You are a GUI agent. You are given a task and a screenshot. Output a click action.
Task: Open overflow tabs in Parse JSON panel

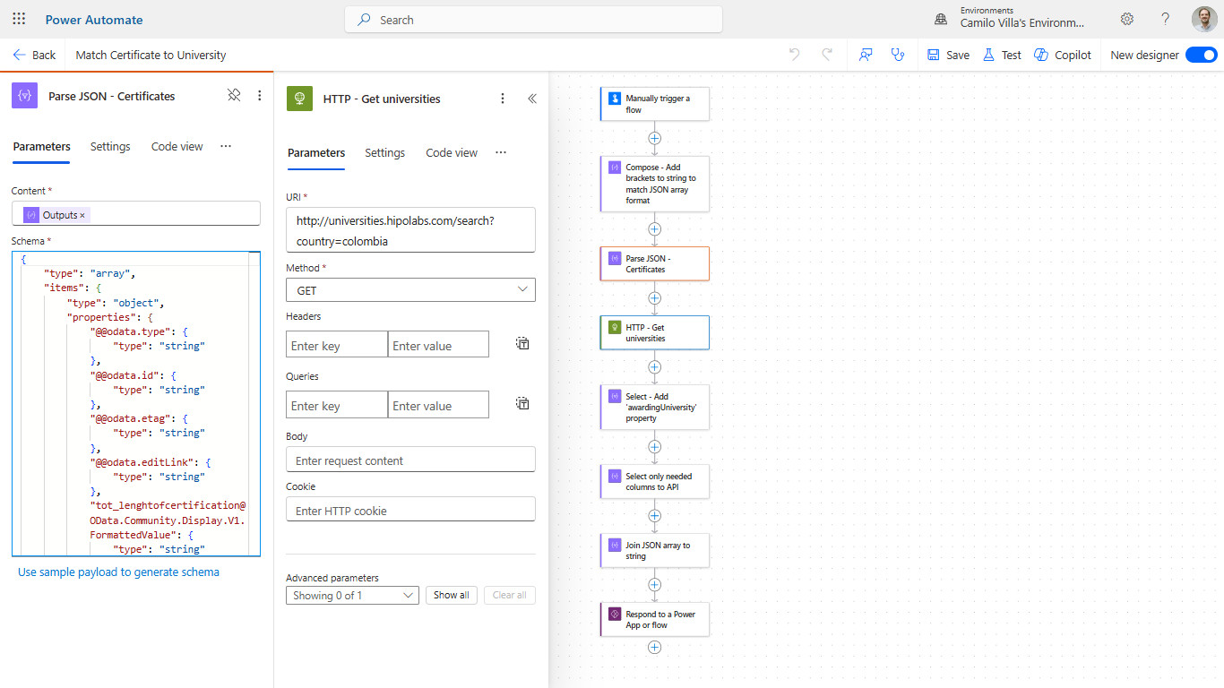click(x=226, y=146)
